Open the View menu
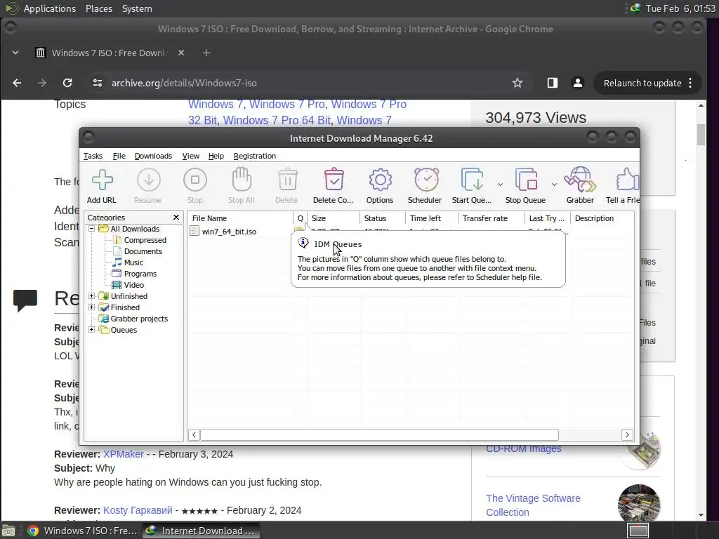Viewport: 719px width, 539px height. (x=191, y=156)
